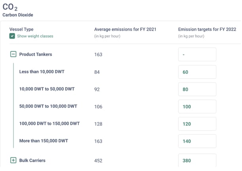Select the Less than 10,000 DWT label

[42, 72]
